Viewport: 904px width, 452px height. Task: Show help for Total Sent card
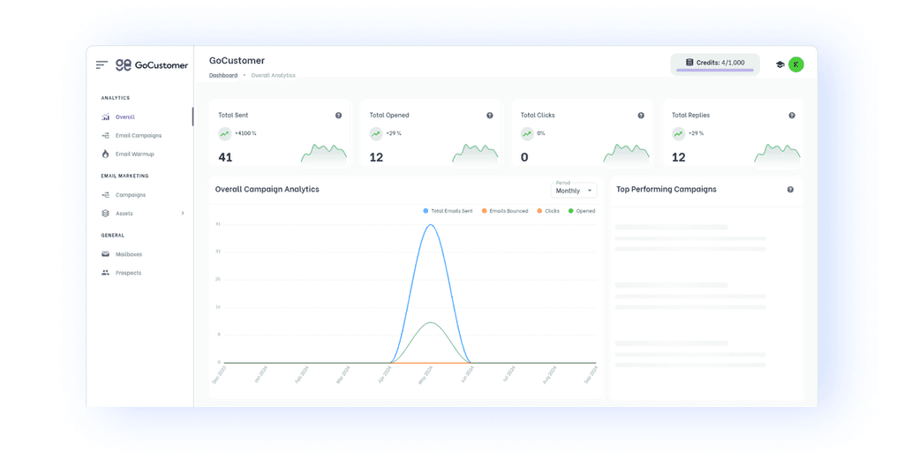(x=338, y=116)
